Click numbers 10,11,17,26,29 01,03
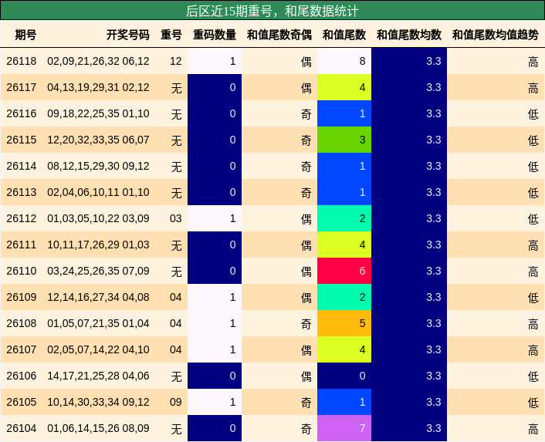Viewport: 545px width, 442px height. (98, 245)
